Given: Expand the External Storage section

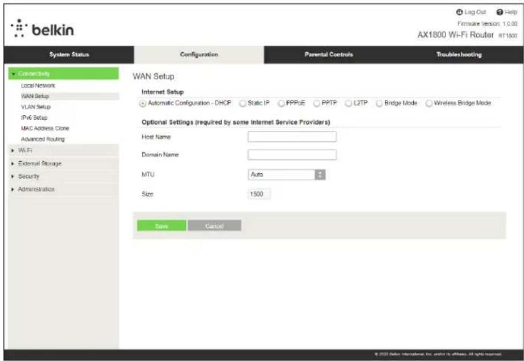Looking at the screenshot, I should click(x=64, y=163).
